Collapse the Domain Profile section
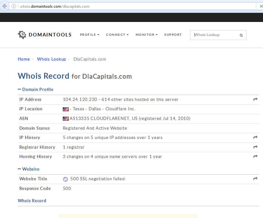This screenshot has height=218, width=263. pos(35,89)
